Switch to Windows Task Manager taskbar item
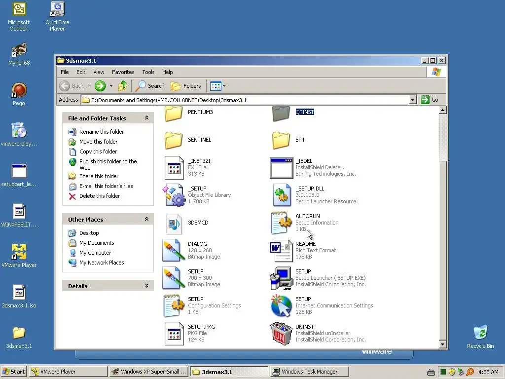Viewport: 505px width, 379px height. (x=310, y=372)
